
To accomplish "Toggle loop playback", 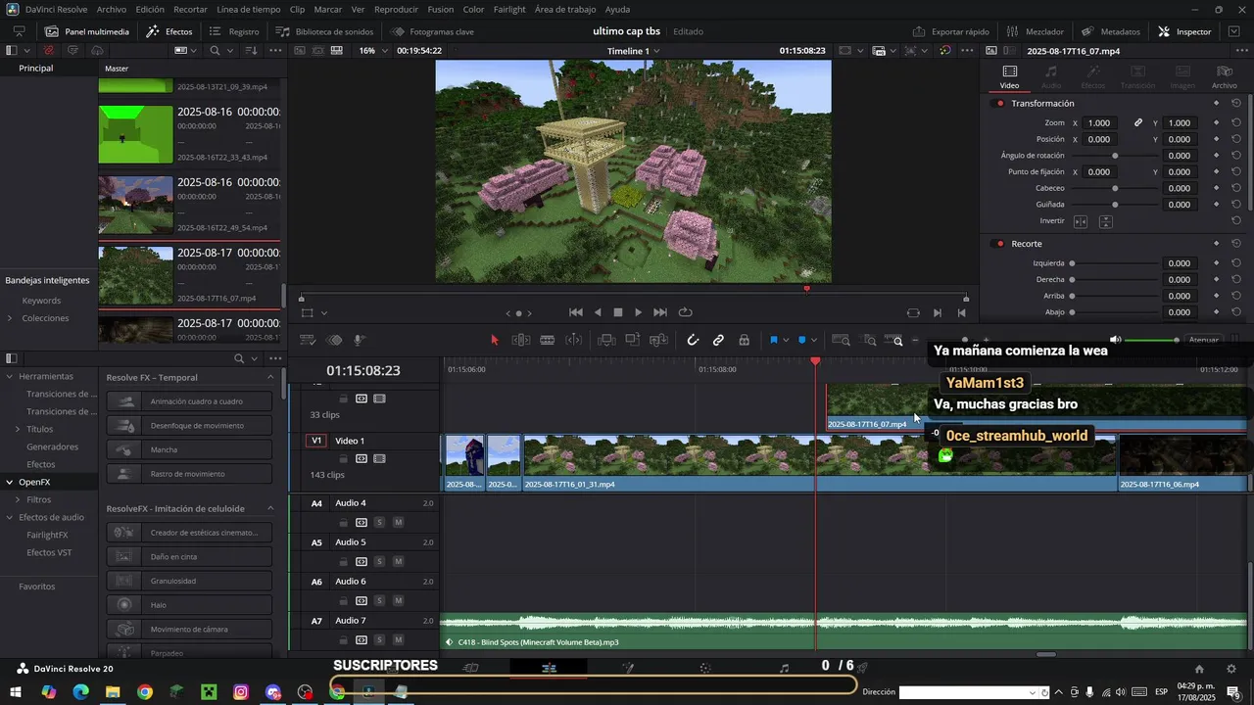I will pos(686,312).
